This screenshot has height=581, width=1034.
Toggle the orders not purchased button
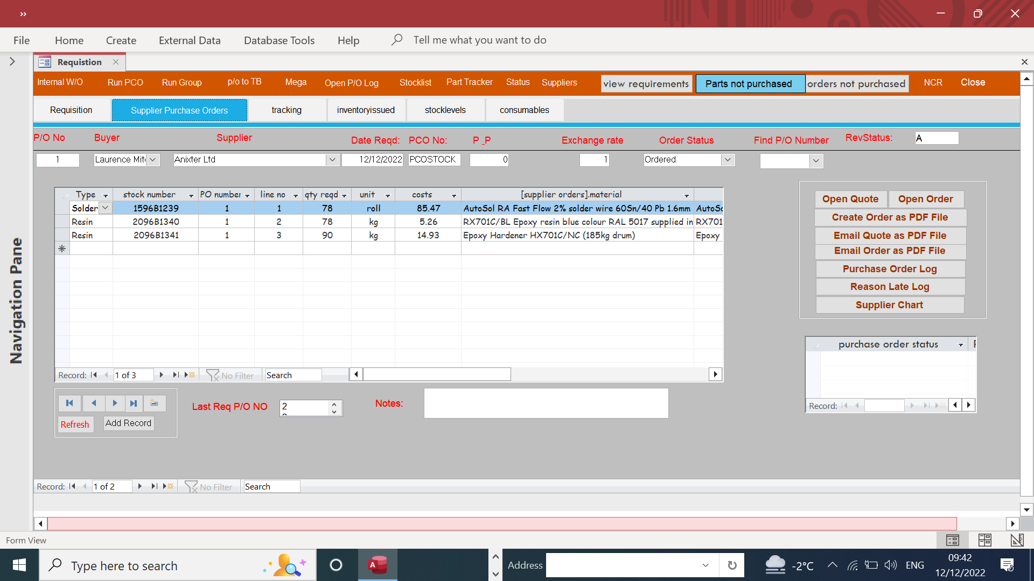856,83
